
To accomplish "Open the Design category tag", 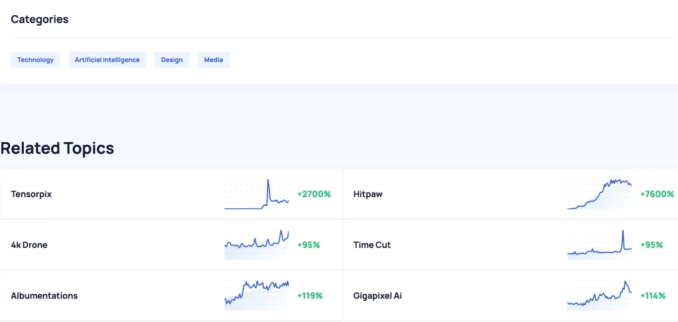I will click(171, 60).
